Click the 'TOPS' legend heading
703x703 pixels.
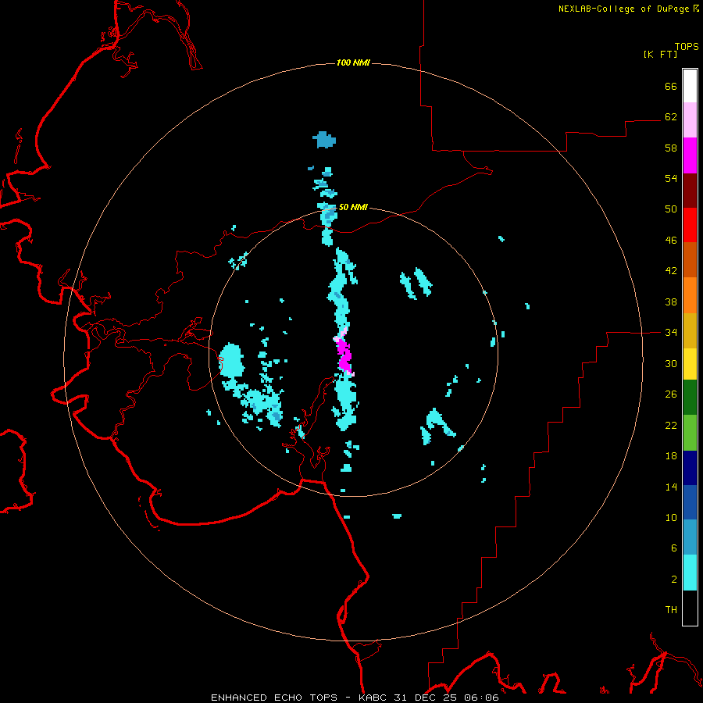pyautogui.click(x=687, y=46)
